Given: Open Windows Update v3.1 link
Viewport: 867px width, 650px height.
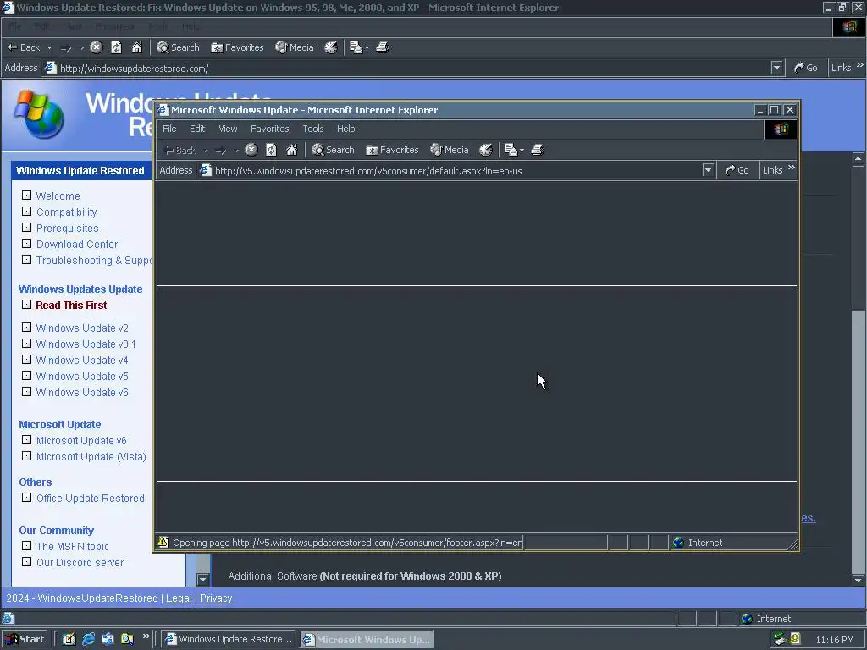Looking at the screenshot, I should (86, 344).
